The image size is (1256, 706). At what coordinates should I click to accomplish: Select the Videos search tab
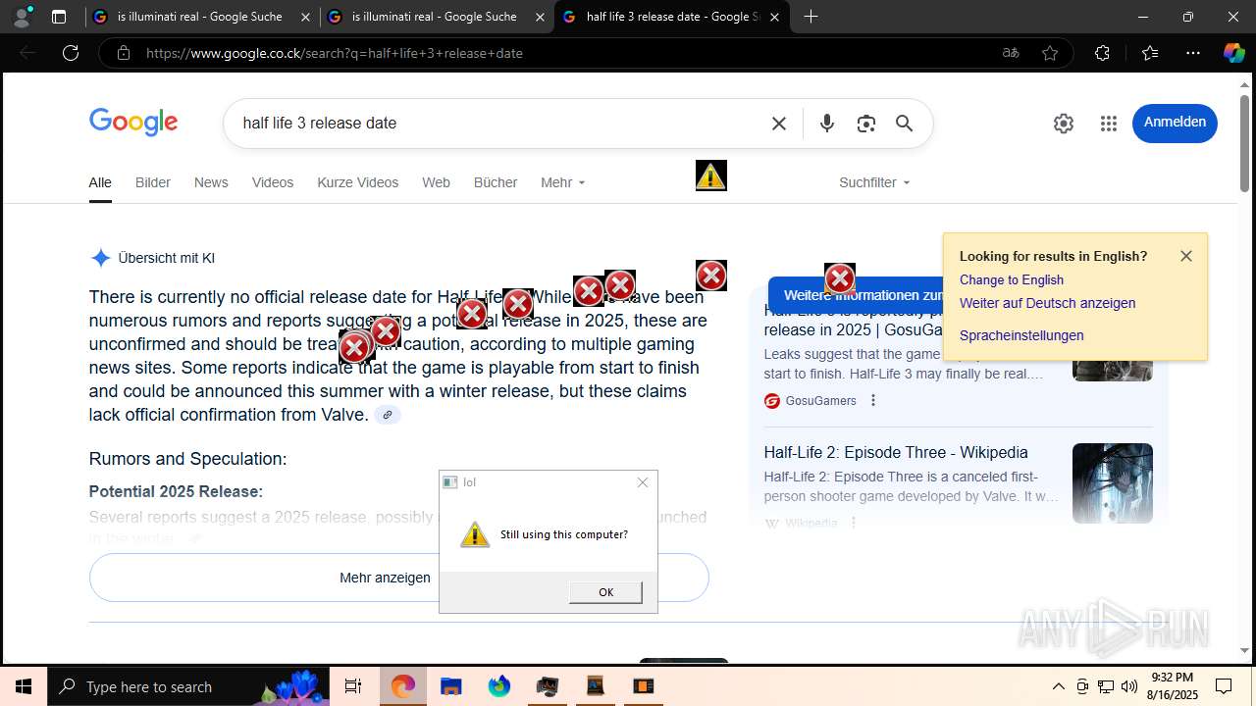[273, 182]
